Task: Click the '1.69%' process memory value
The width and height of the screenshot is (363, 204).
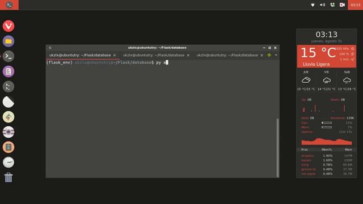Action: pyautogui.click(x=328, y=160)
